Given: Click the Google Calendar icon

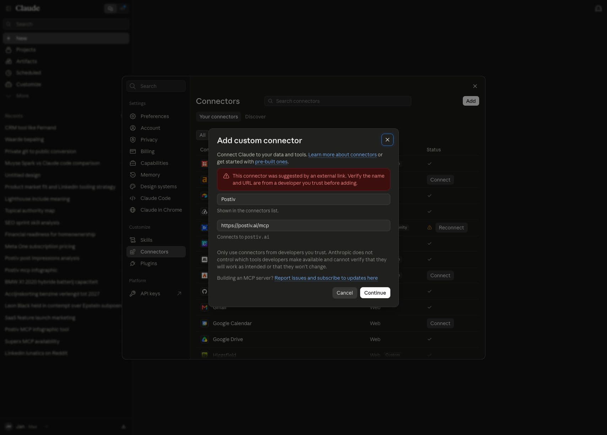Looking at the screenshot, I should (x=205, y=323).
